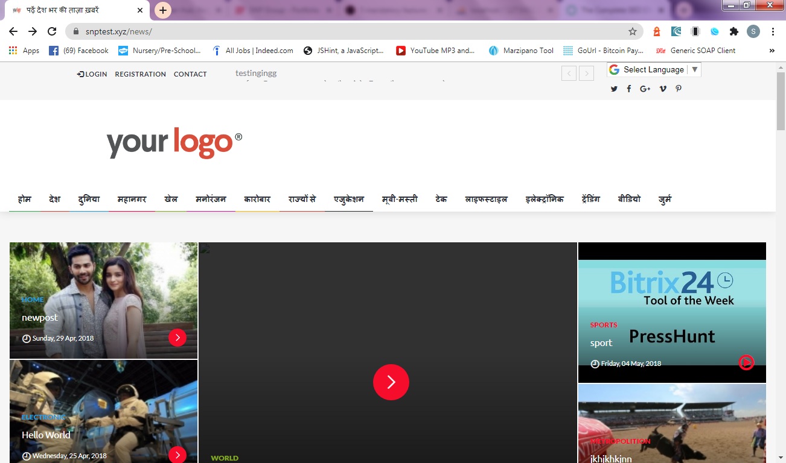Image resolution: width=786 pixels, height=463 pixels.
Task: Click the Facebook social icon
Action: click(x=628, y=89)
